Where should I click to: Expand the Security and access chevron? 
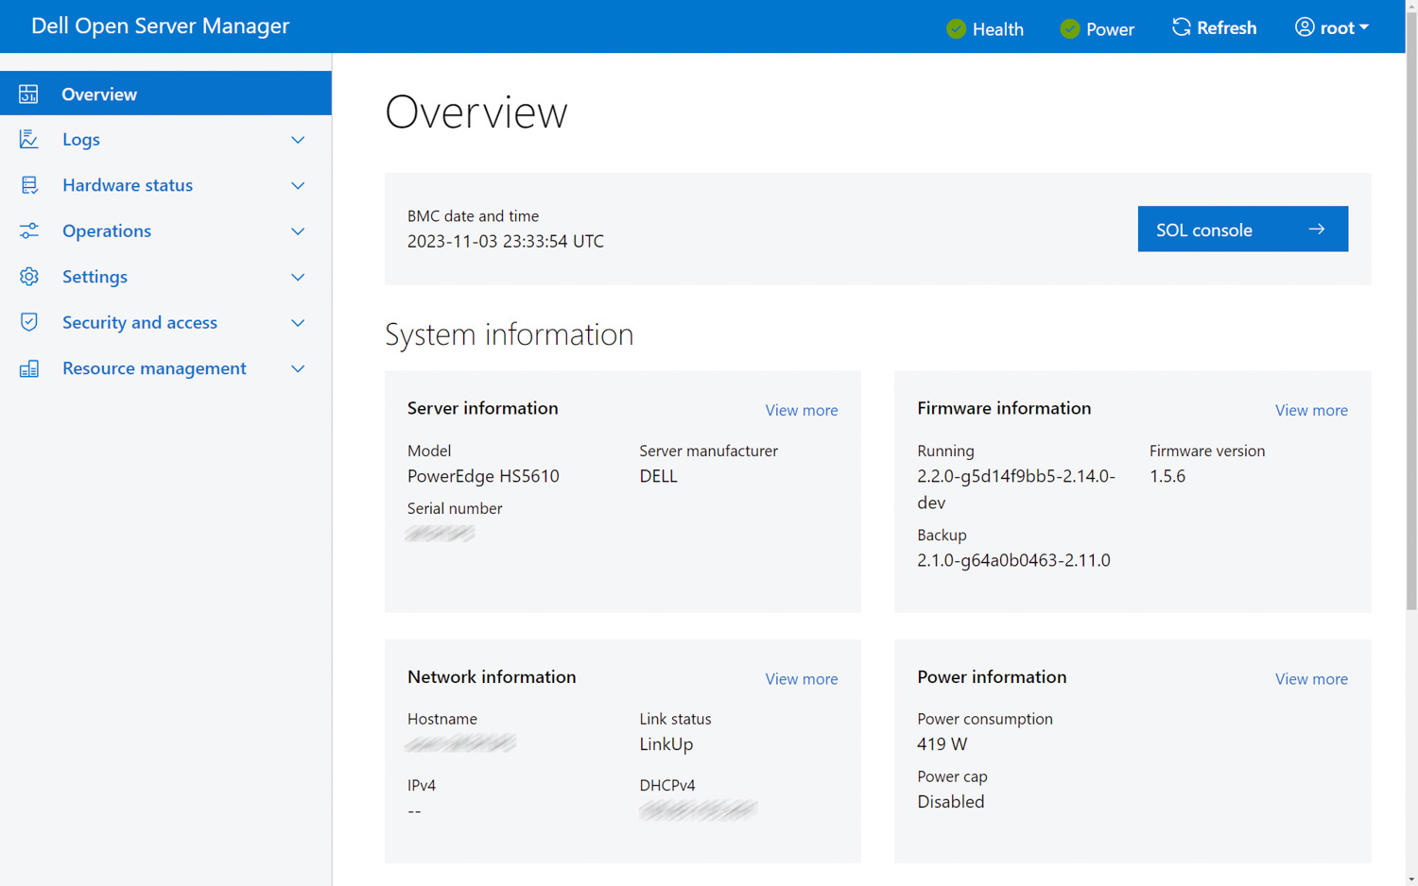[x=298, y=323]
